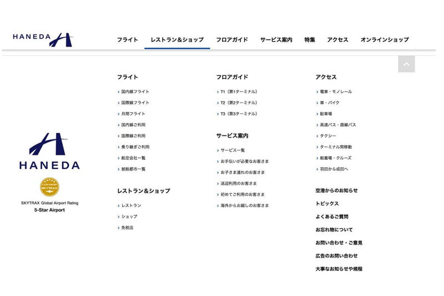The width and height of the screenshot is (444, 296).
Task: Open the オンラインショップ top navigation item
Action: click(x=385, y=39)
